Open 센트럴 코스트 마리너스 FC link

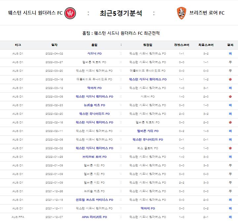tap(94, 200)
